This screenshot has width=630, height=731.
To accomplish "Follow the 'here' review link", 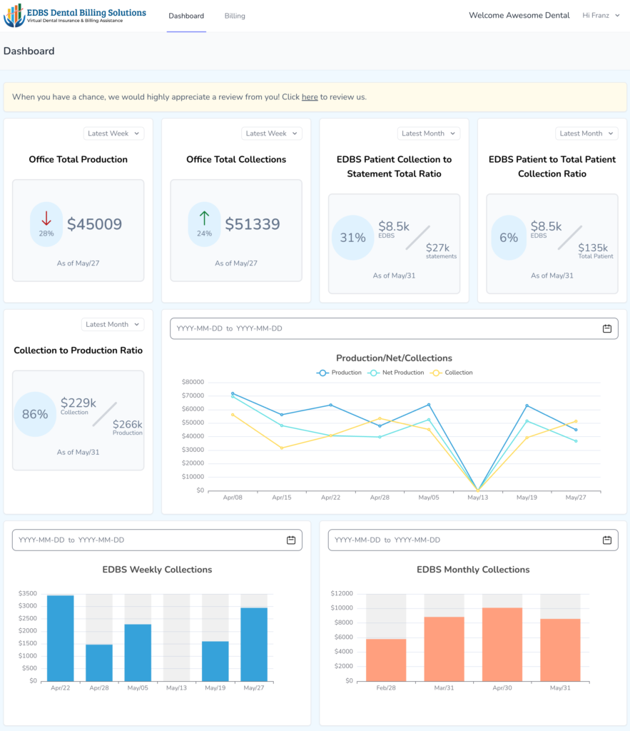I will tap(310, 97).
